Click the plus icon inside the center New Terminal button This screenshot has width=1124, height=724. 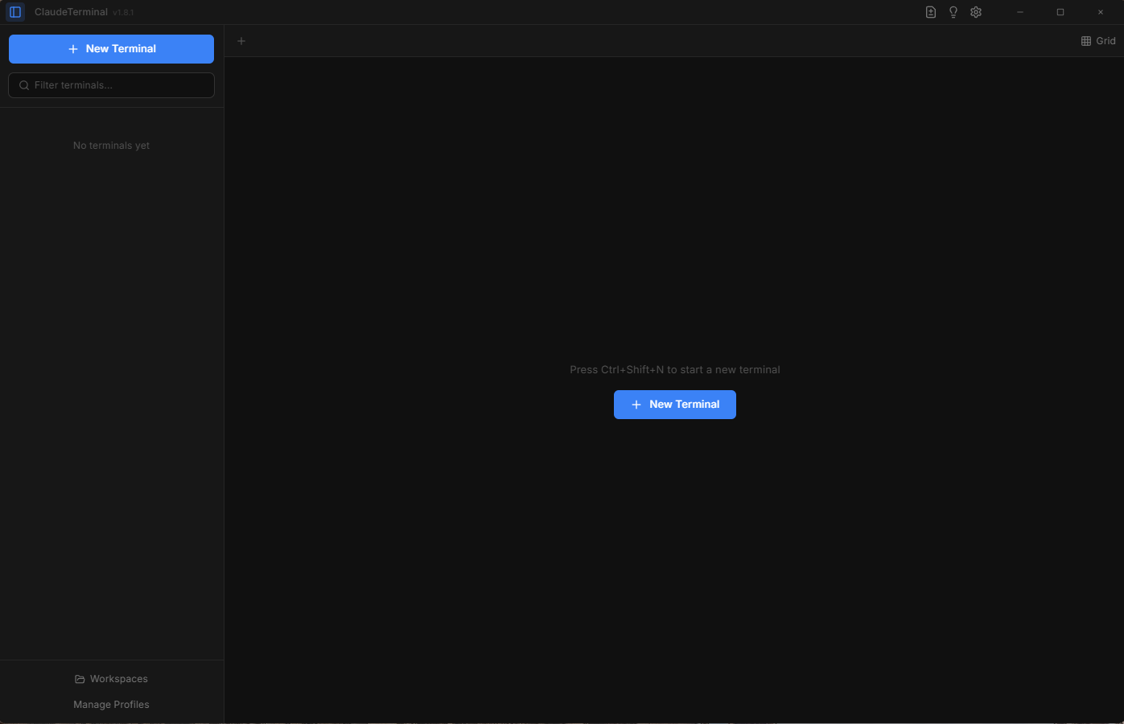(636, 404)
